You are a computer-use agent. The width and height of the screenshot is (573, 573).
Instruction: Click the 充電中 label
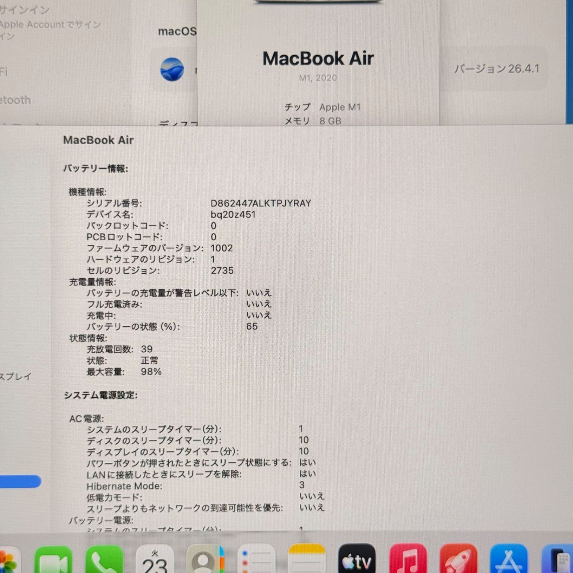(x=101, y=316)
